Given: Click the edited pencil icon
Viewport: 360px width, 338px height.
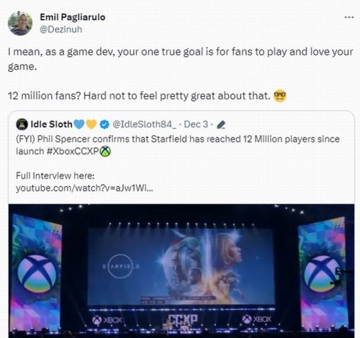Looking at the screenshot, I should click(221, 124).
